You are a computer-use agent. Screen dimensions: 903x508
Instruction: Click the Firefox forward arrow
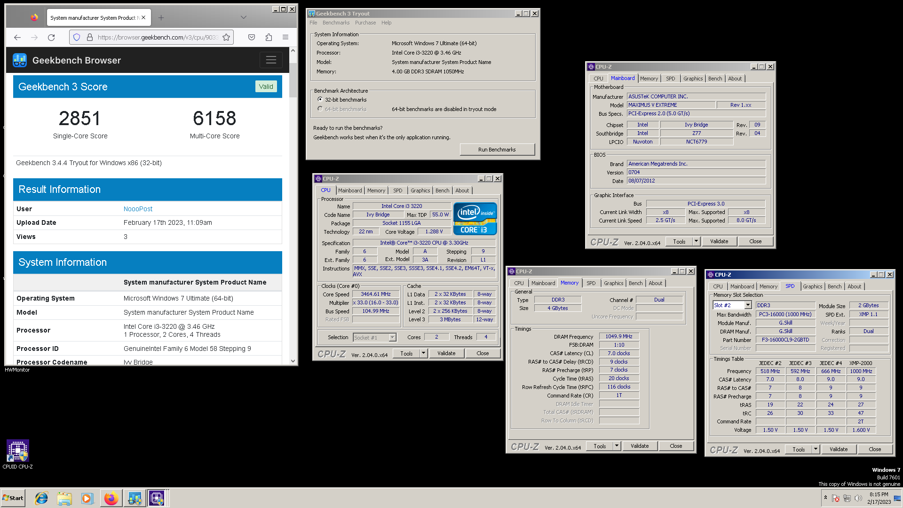34,37
